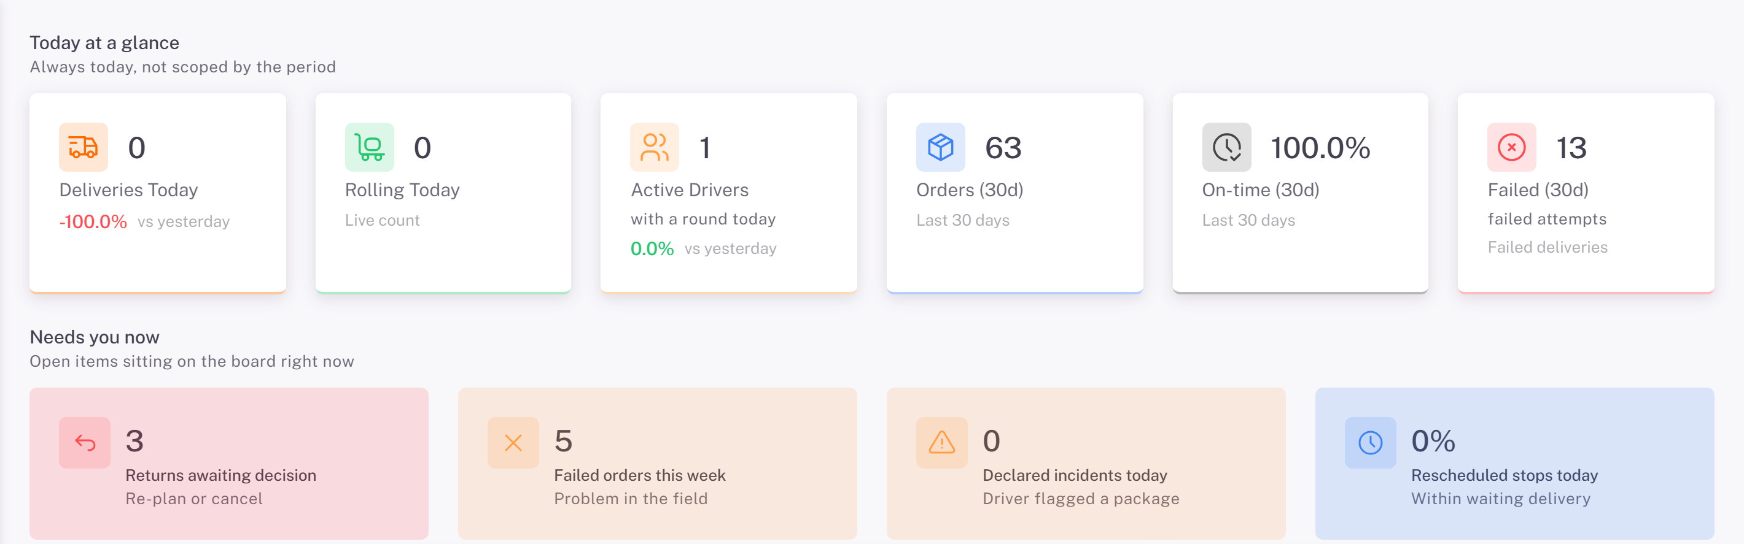Select the Orders (30d) card

click(x=1015, y=193)
